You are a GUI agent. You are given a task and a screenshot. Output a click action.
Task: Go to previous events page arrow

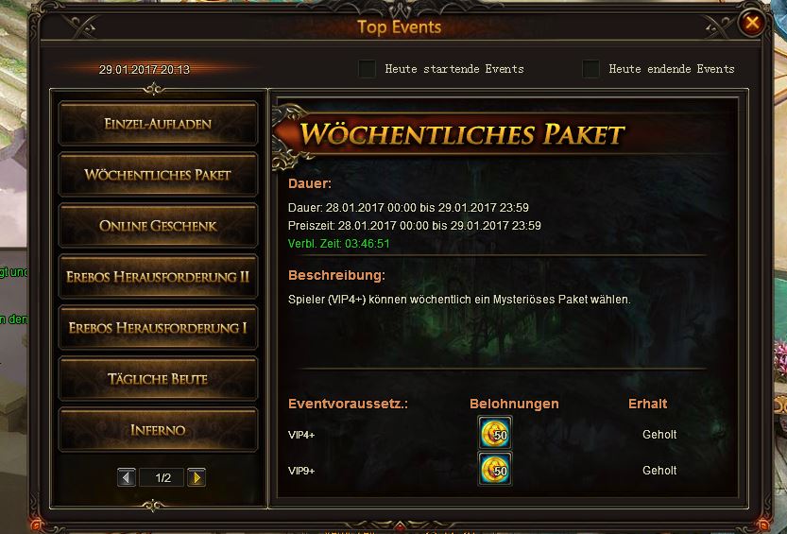[126, 477]
